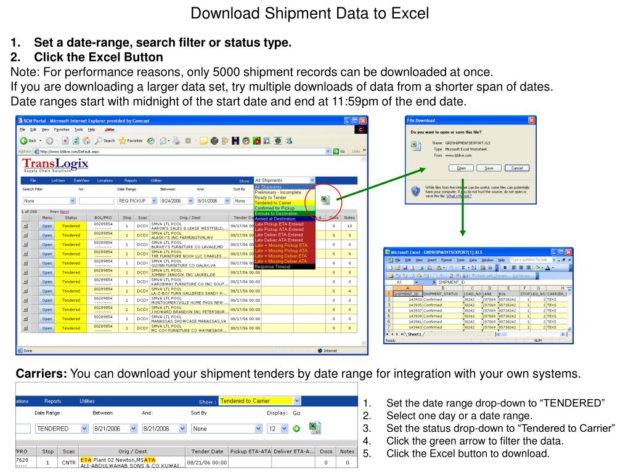Click the 'Tender Date' column header in carrier panel
This screenshot has width=631, height=473.
(207, 451)
